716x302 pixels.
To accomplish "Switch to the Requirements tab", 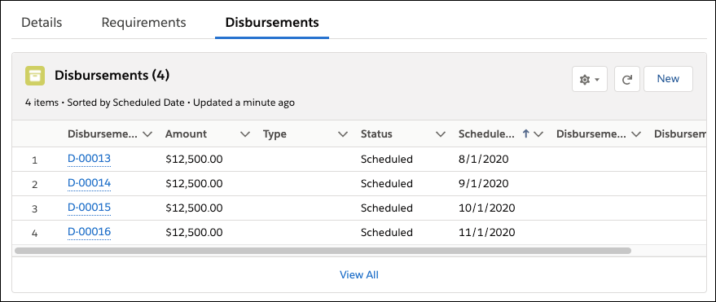I will point(144,22).
